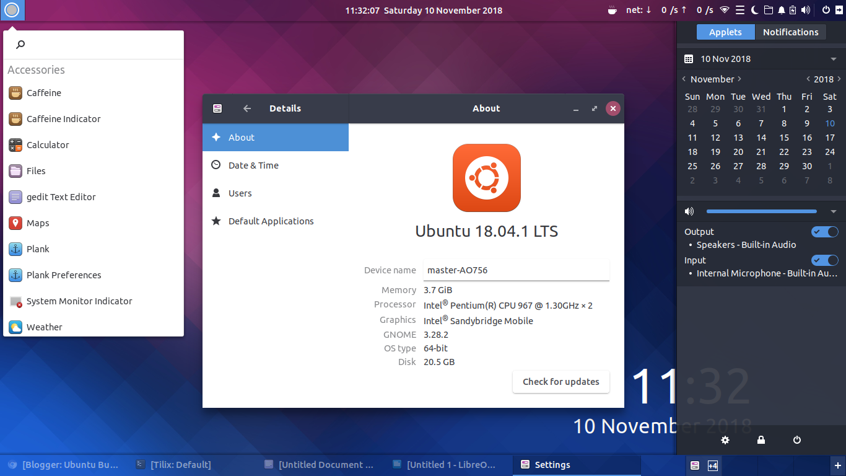Launch Caffeine from the Accessories list
846x476 pixels.
pos(94,93)
